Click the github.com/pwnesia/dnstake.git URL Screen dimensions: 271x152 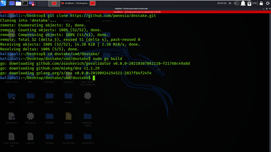(113, 15)
